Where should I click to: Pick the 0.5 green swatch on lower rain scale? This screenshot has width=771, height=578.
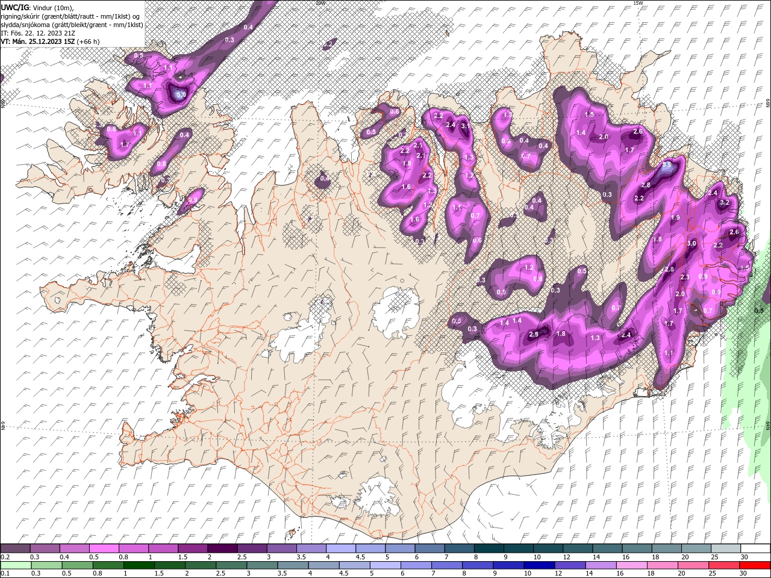click(x=78, y=565)
